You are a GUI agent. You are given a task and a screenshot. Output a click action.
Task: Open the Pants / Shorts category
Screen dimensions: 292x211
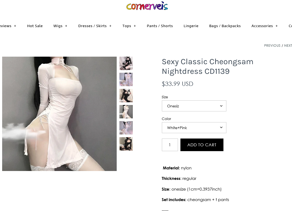click(160, 26)
